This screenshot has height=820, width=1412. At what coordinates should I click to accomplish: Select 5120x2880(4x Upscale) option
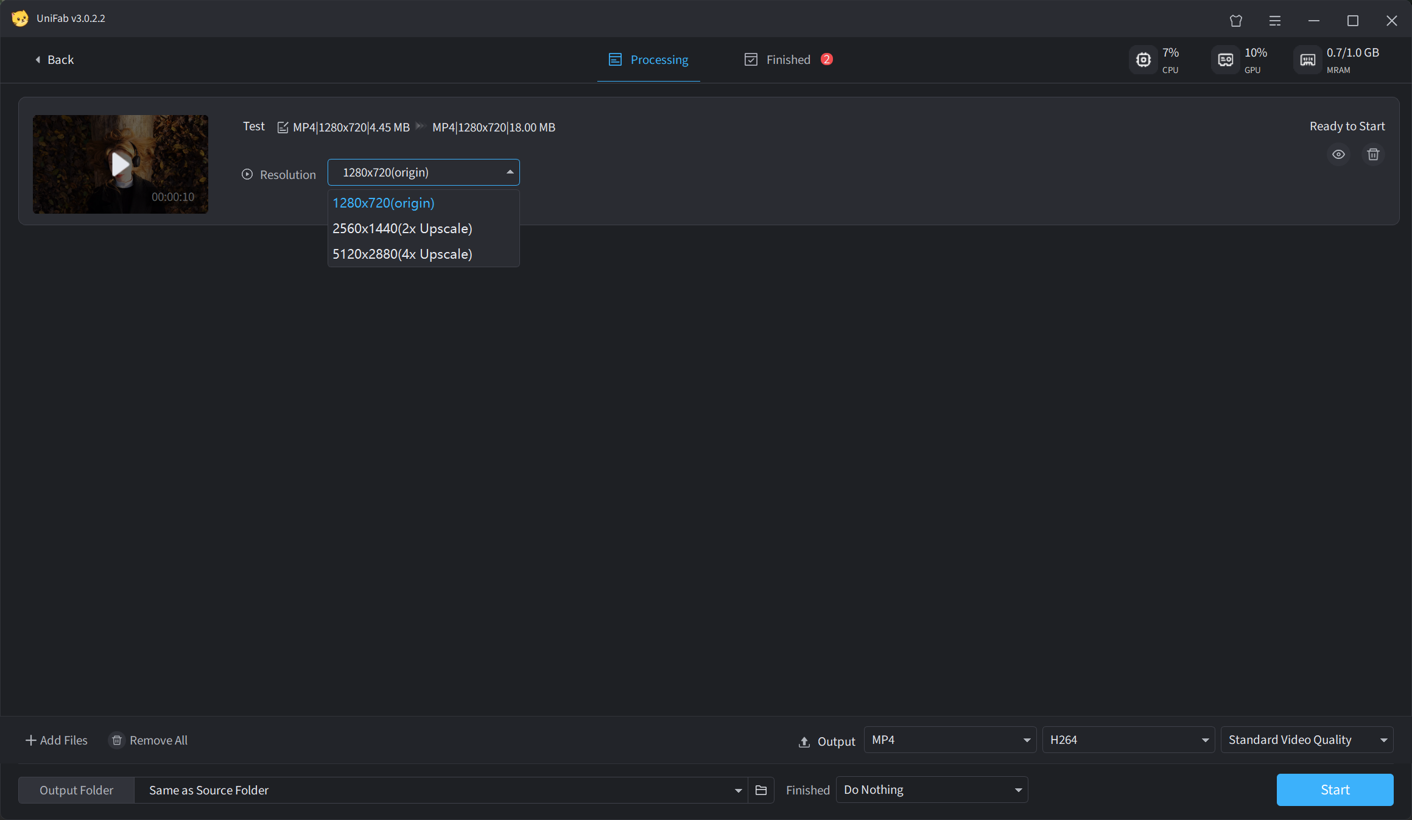(x=424, y=254)
